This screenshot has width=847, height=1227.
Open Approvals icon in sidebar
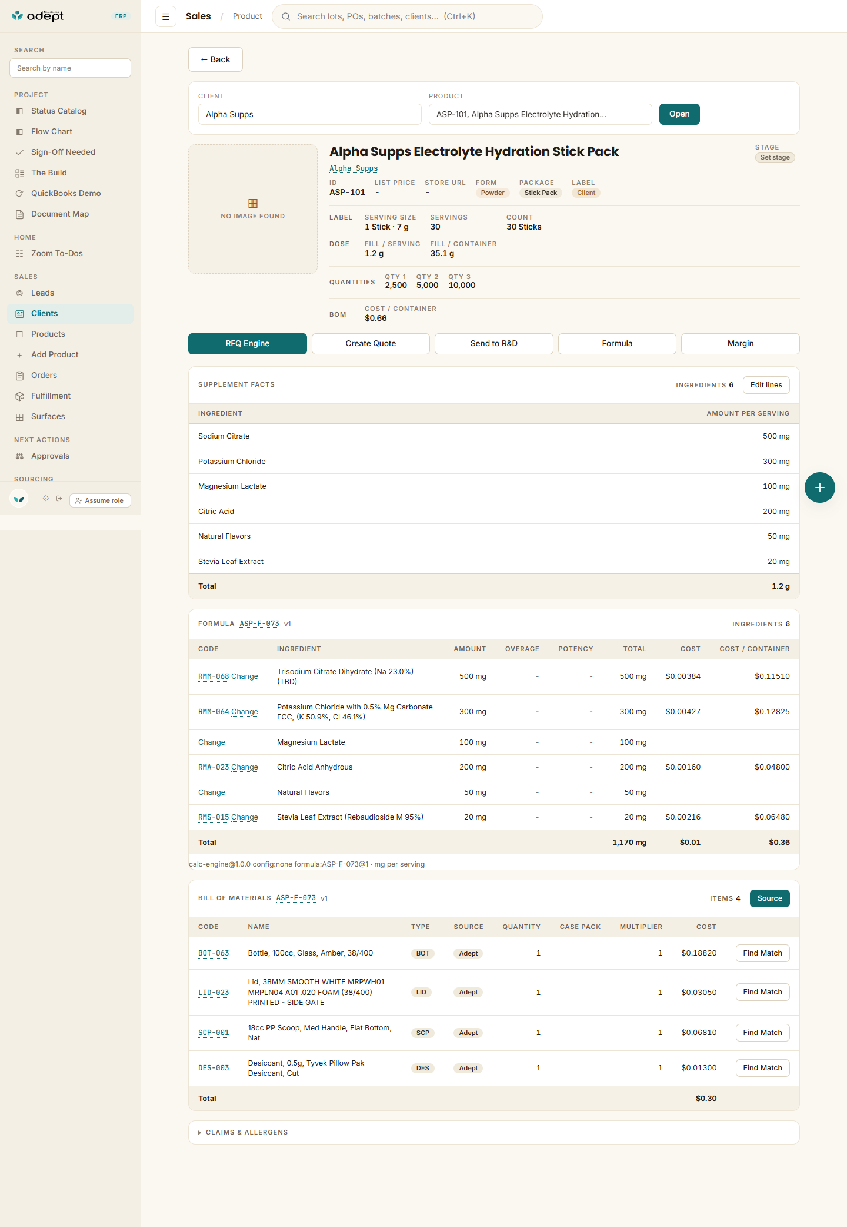point(19,456)
